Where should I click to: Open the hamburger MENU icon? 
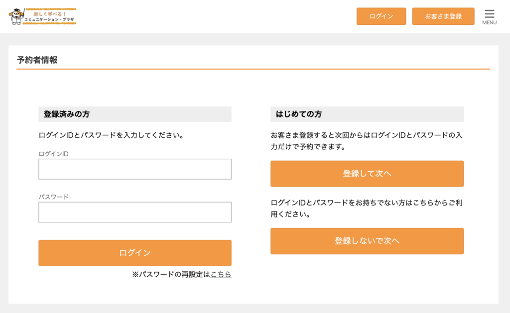coord(489,16)
